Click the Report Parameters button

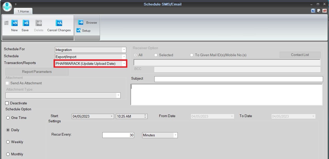[37, 72]
